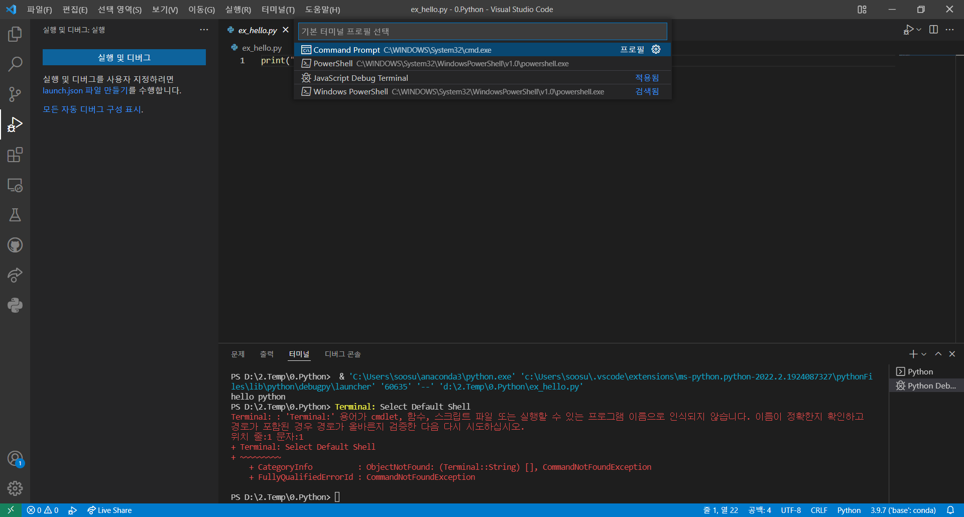Viewport: 964px width, 517px height.
Task: Open the 도움말(H) menu
Action: click(322, 10)
